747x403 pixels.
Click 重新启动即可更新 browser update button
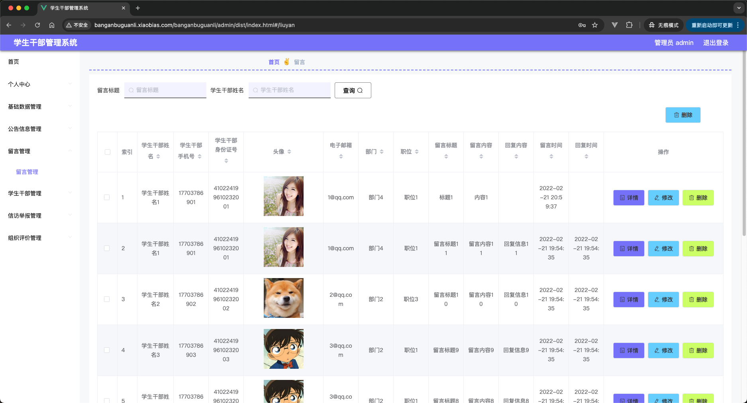[x=715, y=25]
